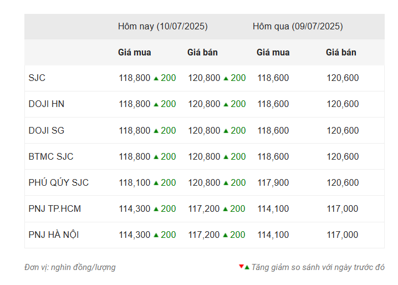This screenshot has width=398, height=285.
Task: Click DOJI SG yesterday's sell price 120,600
Action: click(343, 130)
